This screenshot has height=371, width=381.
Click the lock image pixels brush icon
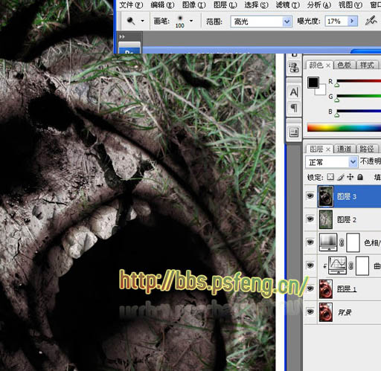tap(341, 177)
